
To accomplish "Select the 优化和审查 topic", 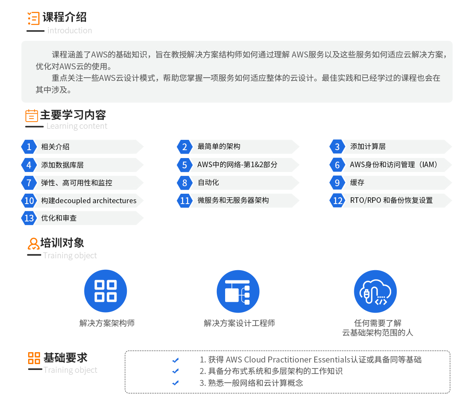I will (82, 218).
